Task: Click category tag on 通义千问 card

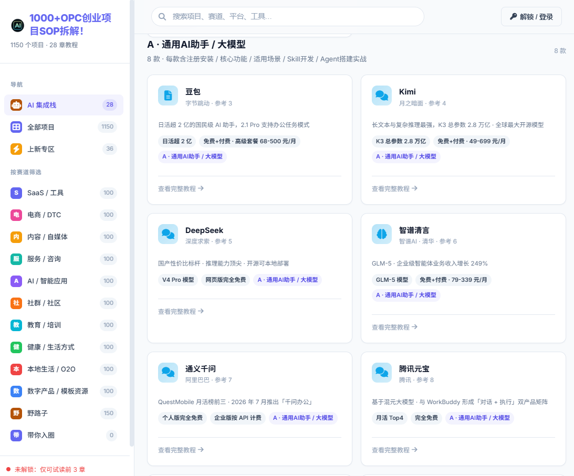Action: 303,418
